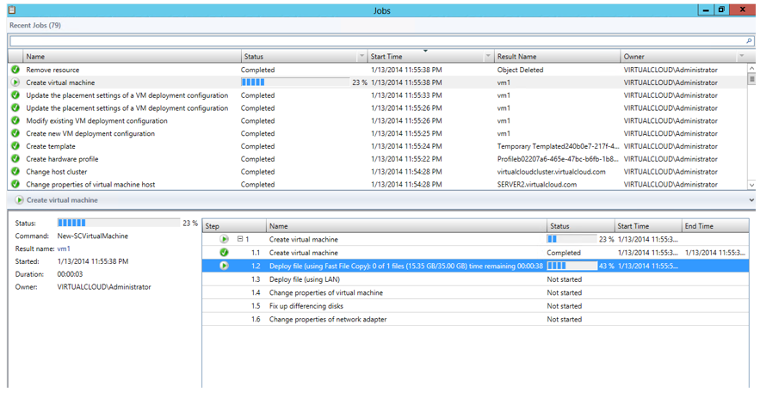Collapse step 1 tree node
The height and width of the screenshot is (398, 760).
[240, 240]
